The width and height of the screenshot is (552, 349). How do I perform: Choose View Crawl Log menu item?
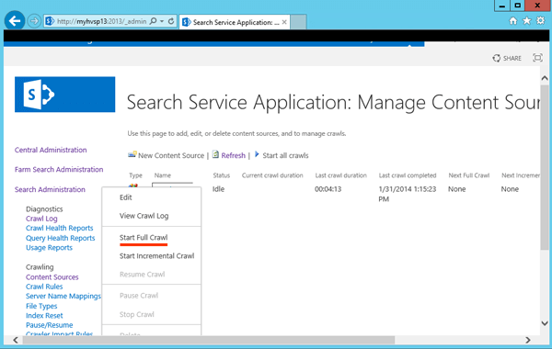[x=144, y=216]
